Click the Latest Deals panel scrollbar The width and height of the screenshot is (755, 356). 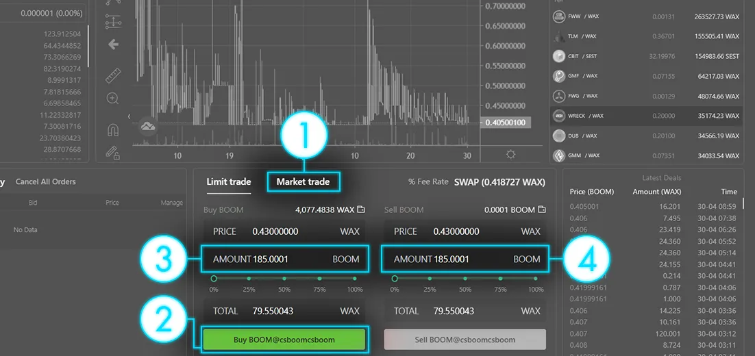[743, 203]
